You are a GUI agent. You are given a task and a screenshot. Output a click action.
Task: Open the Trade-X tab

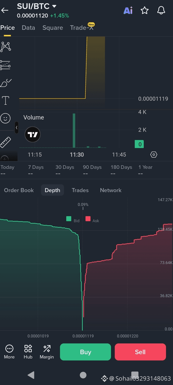click(x=82, y=28)
